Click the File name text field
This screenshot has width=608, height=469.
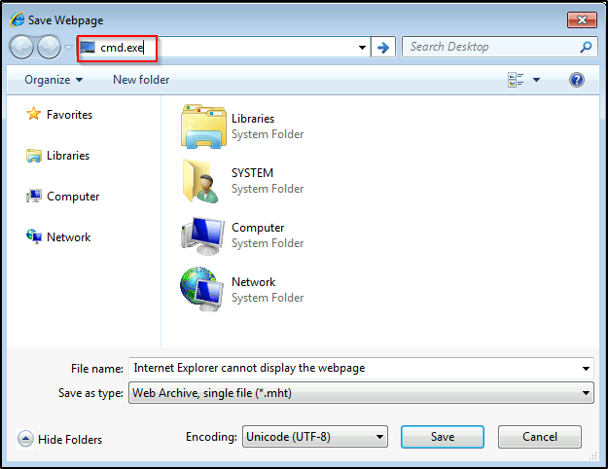pos(355,368)
